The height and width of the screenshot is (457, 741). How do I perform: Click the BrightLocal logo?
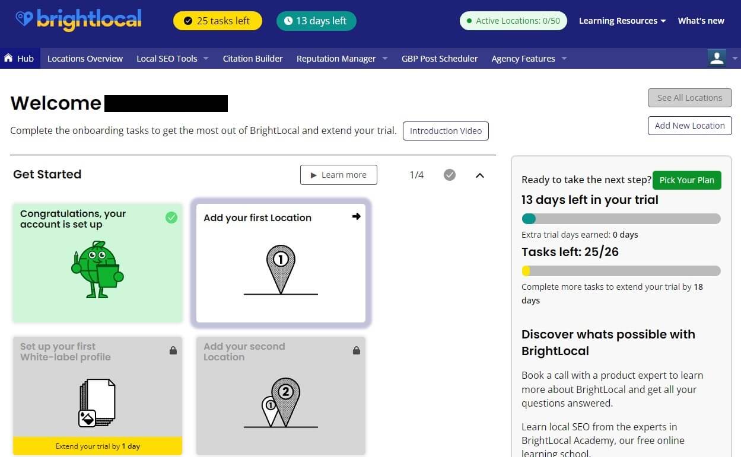78,20
